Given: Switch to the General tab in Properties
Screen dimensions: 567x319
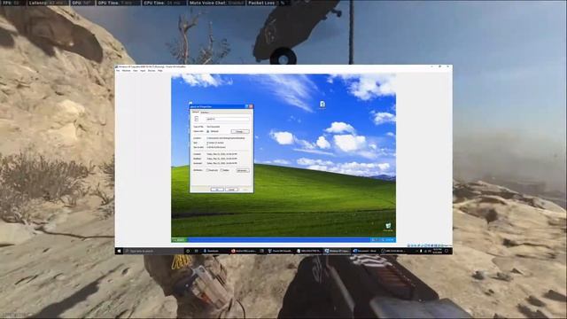Looking at the screenshot, I should click(195, 113).
